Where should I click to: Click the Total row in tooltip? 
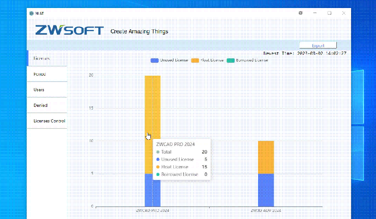[x=182, y=152]
